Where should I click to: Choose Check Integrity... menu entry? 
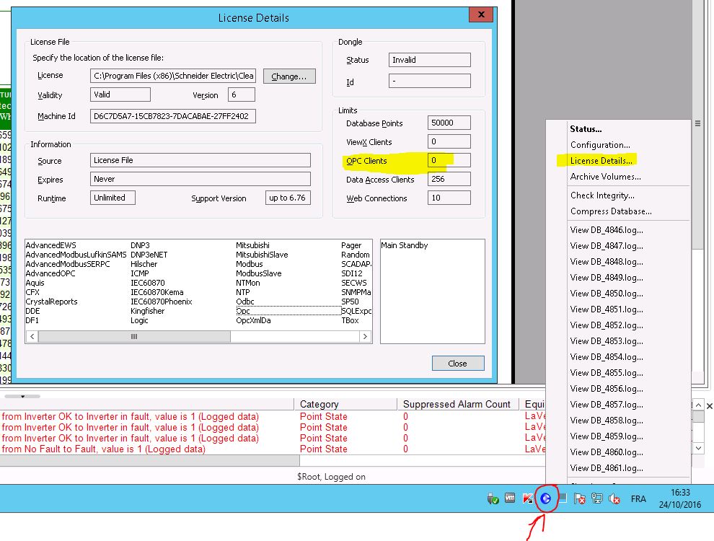point(602,195)
